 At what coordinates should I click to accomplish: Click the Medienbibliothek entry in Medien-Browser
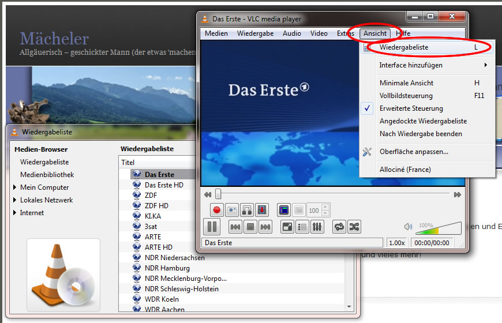click(47, 175)
